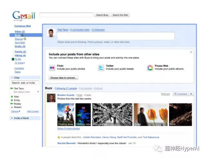The image size is (206, 158).
Task: Click Find people link
Action: click(85, 88)
